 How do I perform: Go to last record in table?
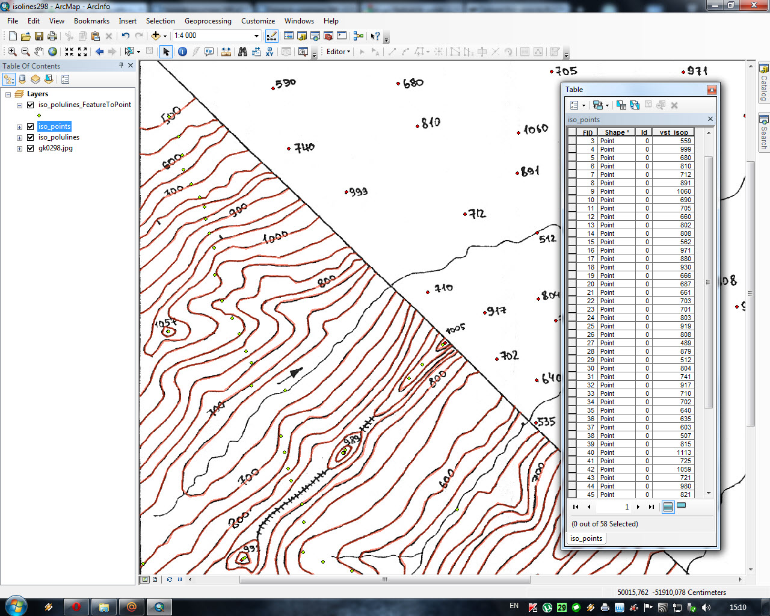point(651,507)
